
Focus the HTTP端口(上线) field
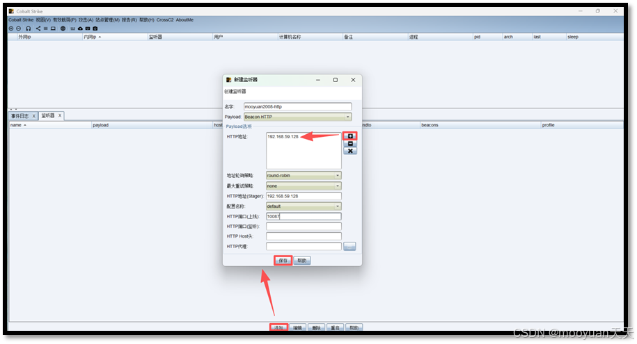pos(304,216)
